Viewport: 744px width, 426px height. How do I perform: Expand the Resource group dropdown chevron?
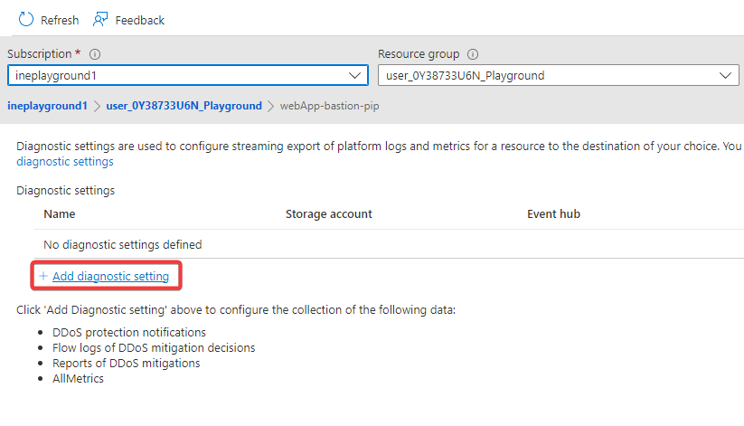coord(726,75)
